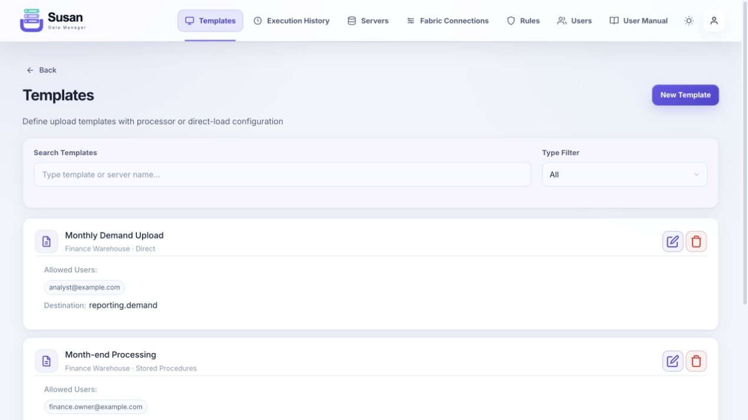Open the Templates tab
The width and height of the screenshot is (748, 420).
click(x=210, y=21)
